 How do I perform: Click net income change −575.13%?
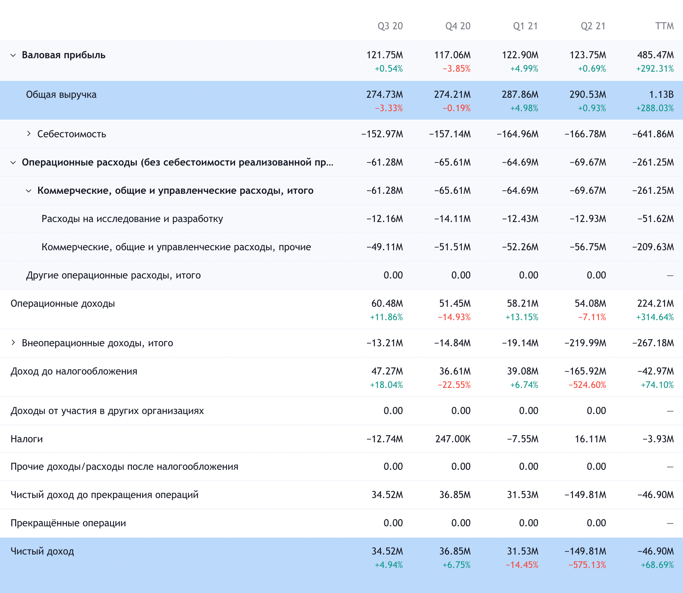tap(587, 565)
